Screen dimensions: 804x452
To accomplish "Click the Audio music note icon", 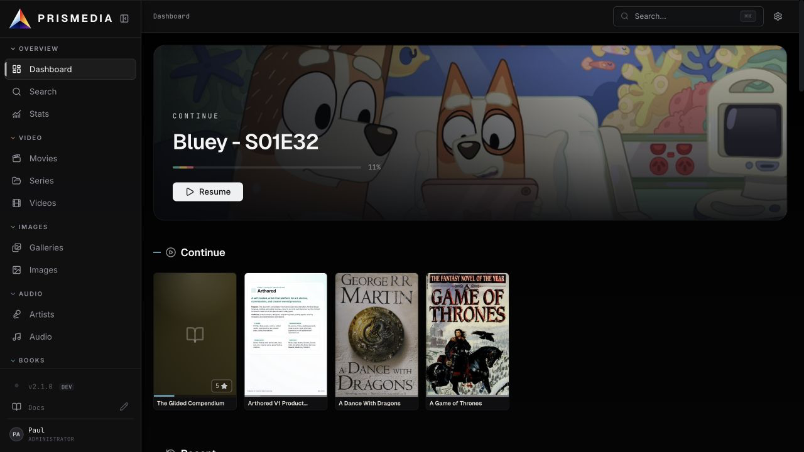I will coord(17,336).
